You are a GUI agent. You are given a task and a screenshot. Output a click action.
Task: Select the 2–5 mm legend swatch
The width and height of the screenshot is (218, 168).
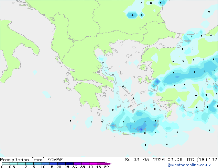30,164
